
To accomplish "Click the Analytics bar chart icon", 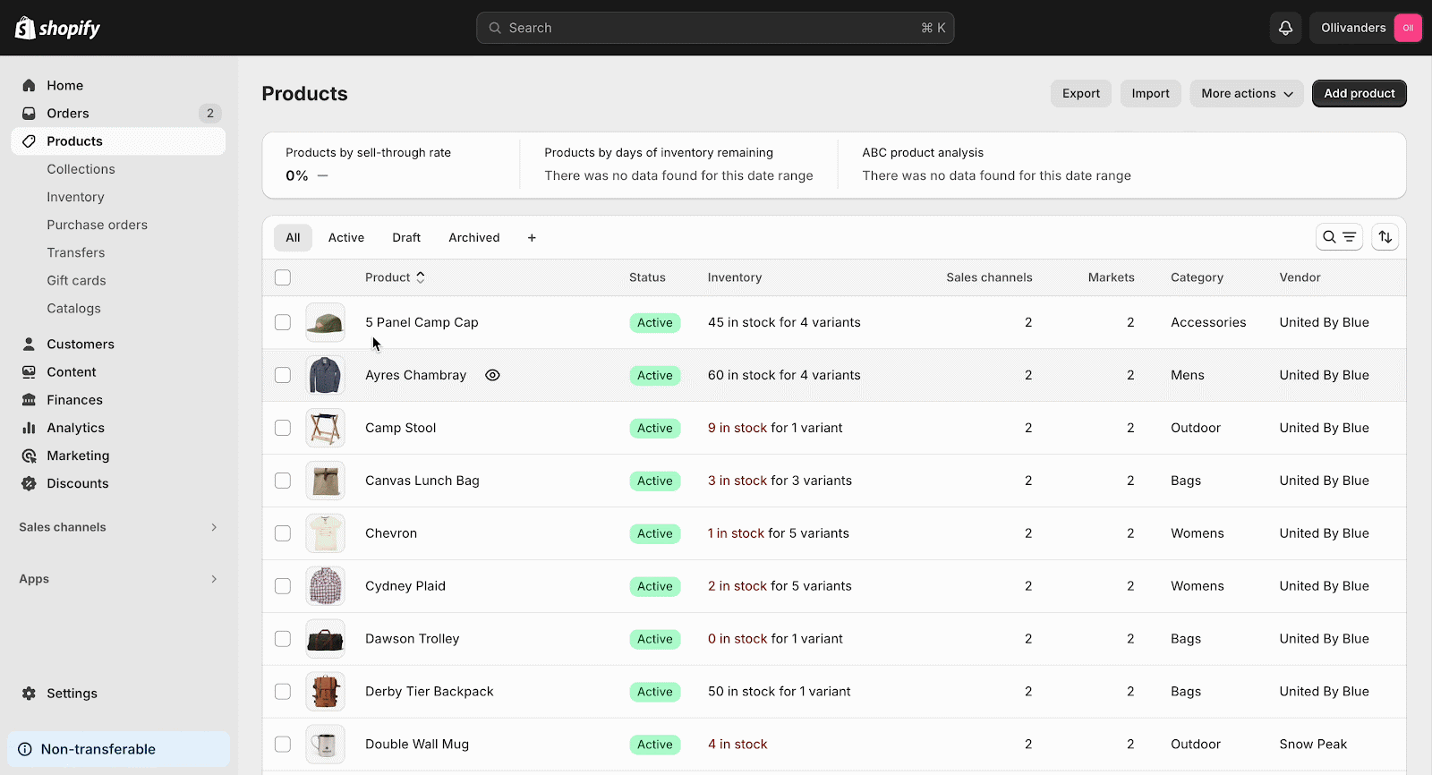I will [29, 427].
